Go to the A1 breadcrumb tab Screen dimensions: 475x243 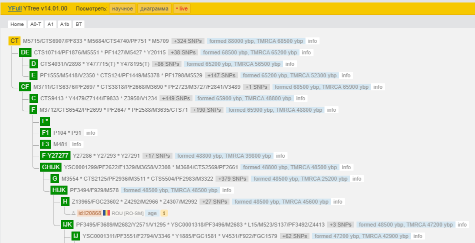(x=50, y=24)
